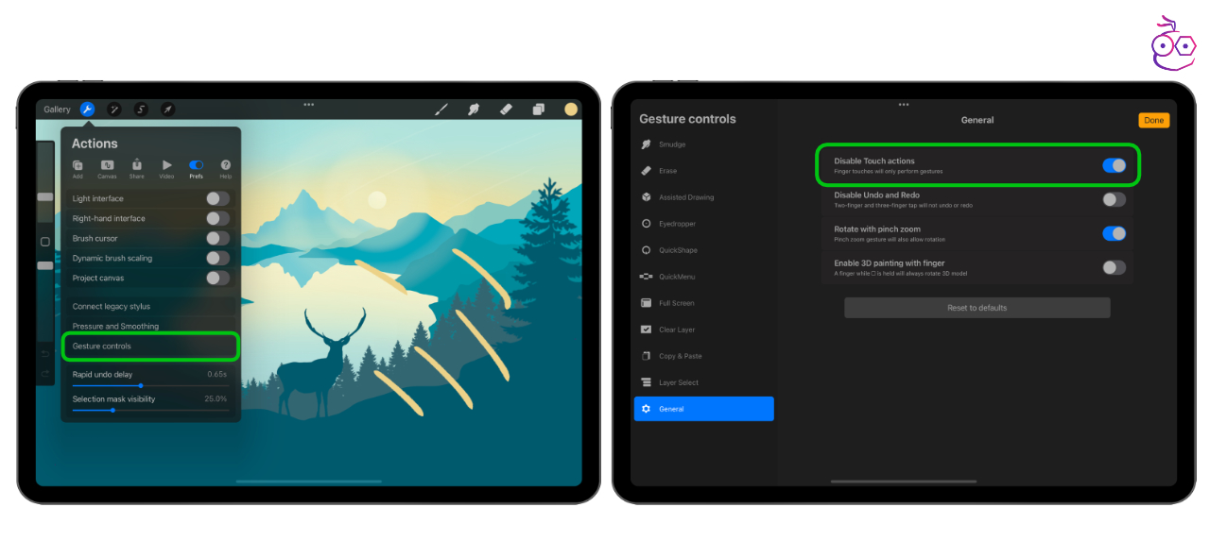Toggle Disable Touch actions switch

click(1114, 165)
